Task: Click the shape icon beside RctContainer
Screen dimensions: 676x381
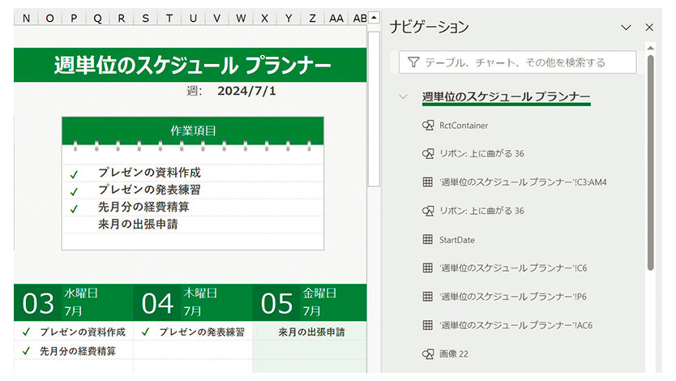Action: tap(429, 126)
